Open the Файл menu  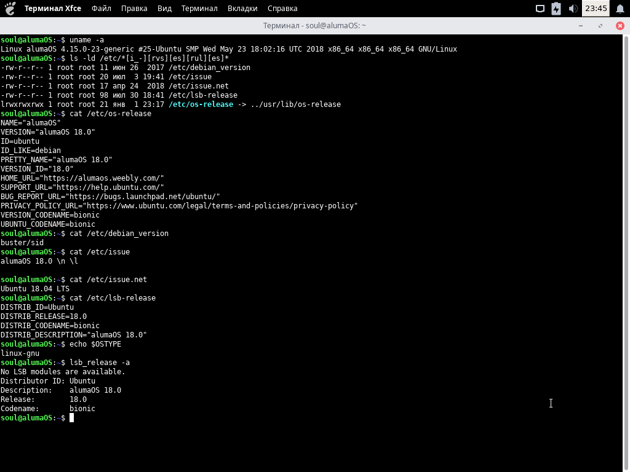click(x=102, y=9)
